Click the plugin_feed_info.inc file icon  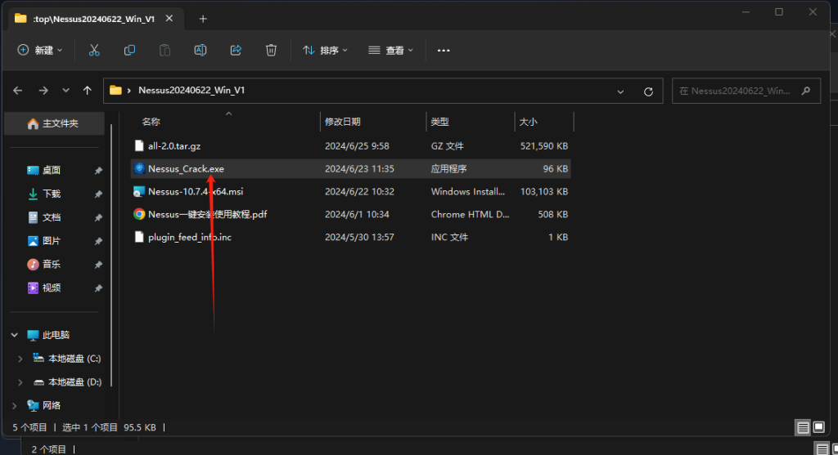[139, 238]
